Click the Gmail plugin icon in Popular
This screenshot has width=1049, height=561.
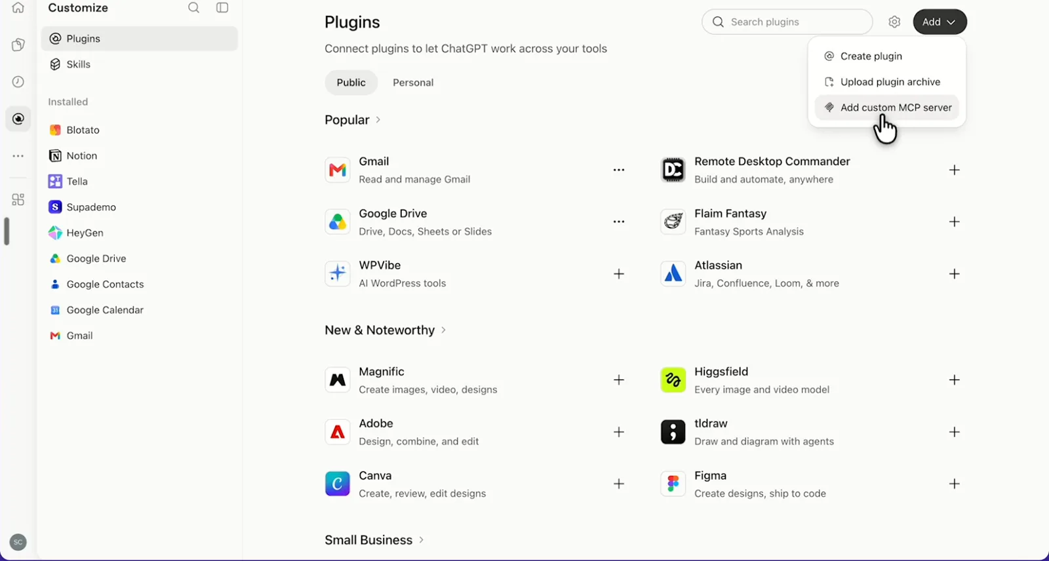(338, 170)
